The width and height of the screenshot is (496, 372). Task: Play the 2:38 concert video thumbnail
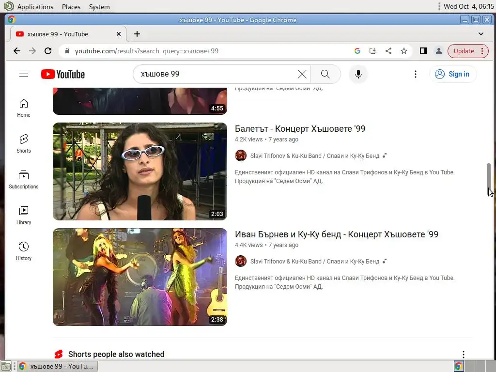click(x=140, y=277)
